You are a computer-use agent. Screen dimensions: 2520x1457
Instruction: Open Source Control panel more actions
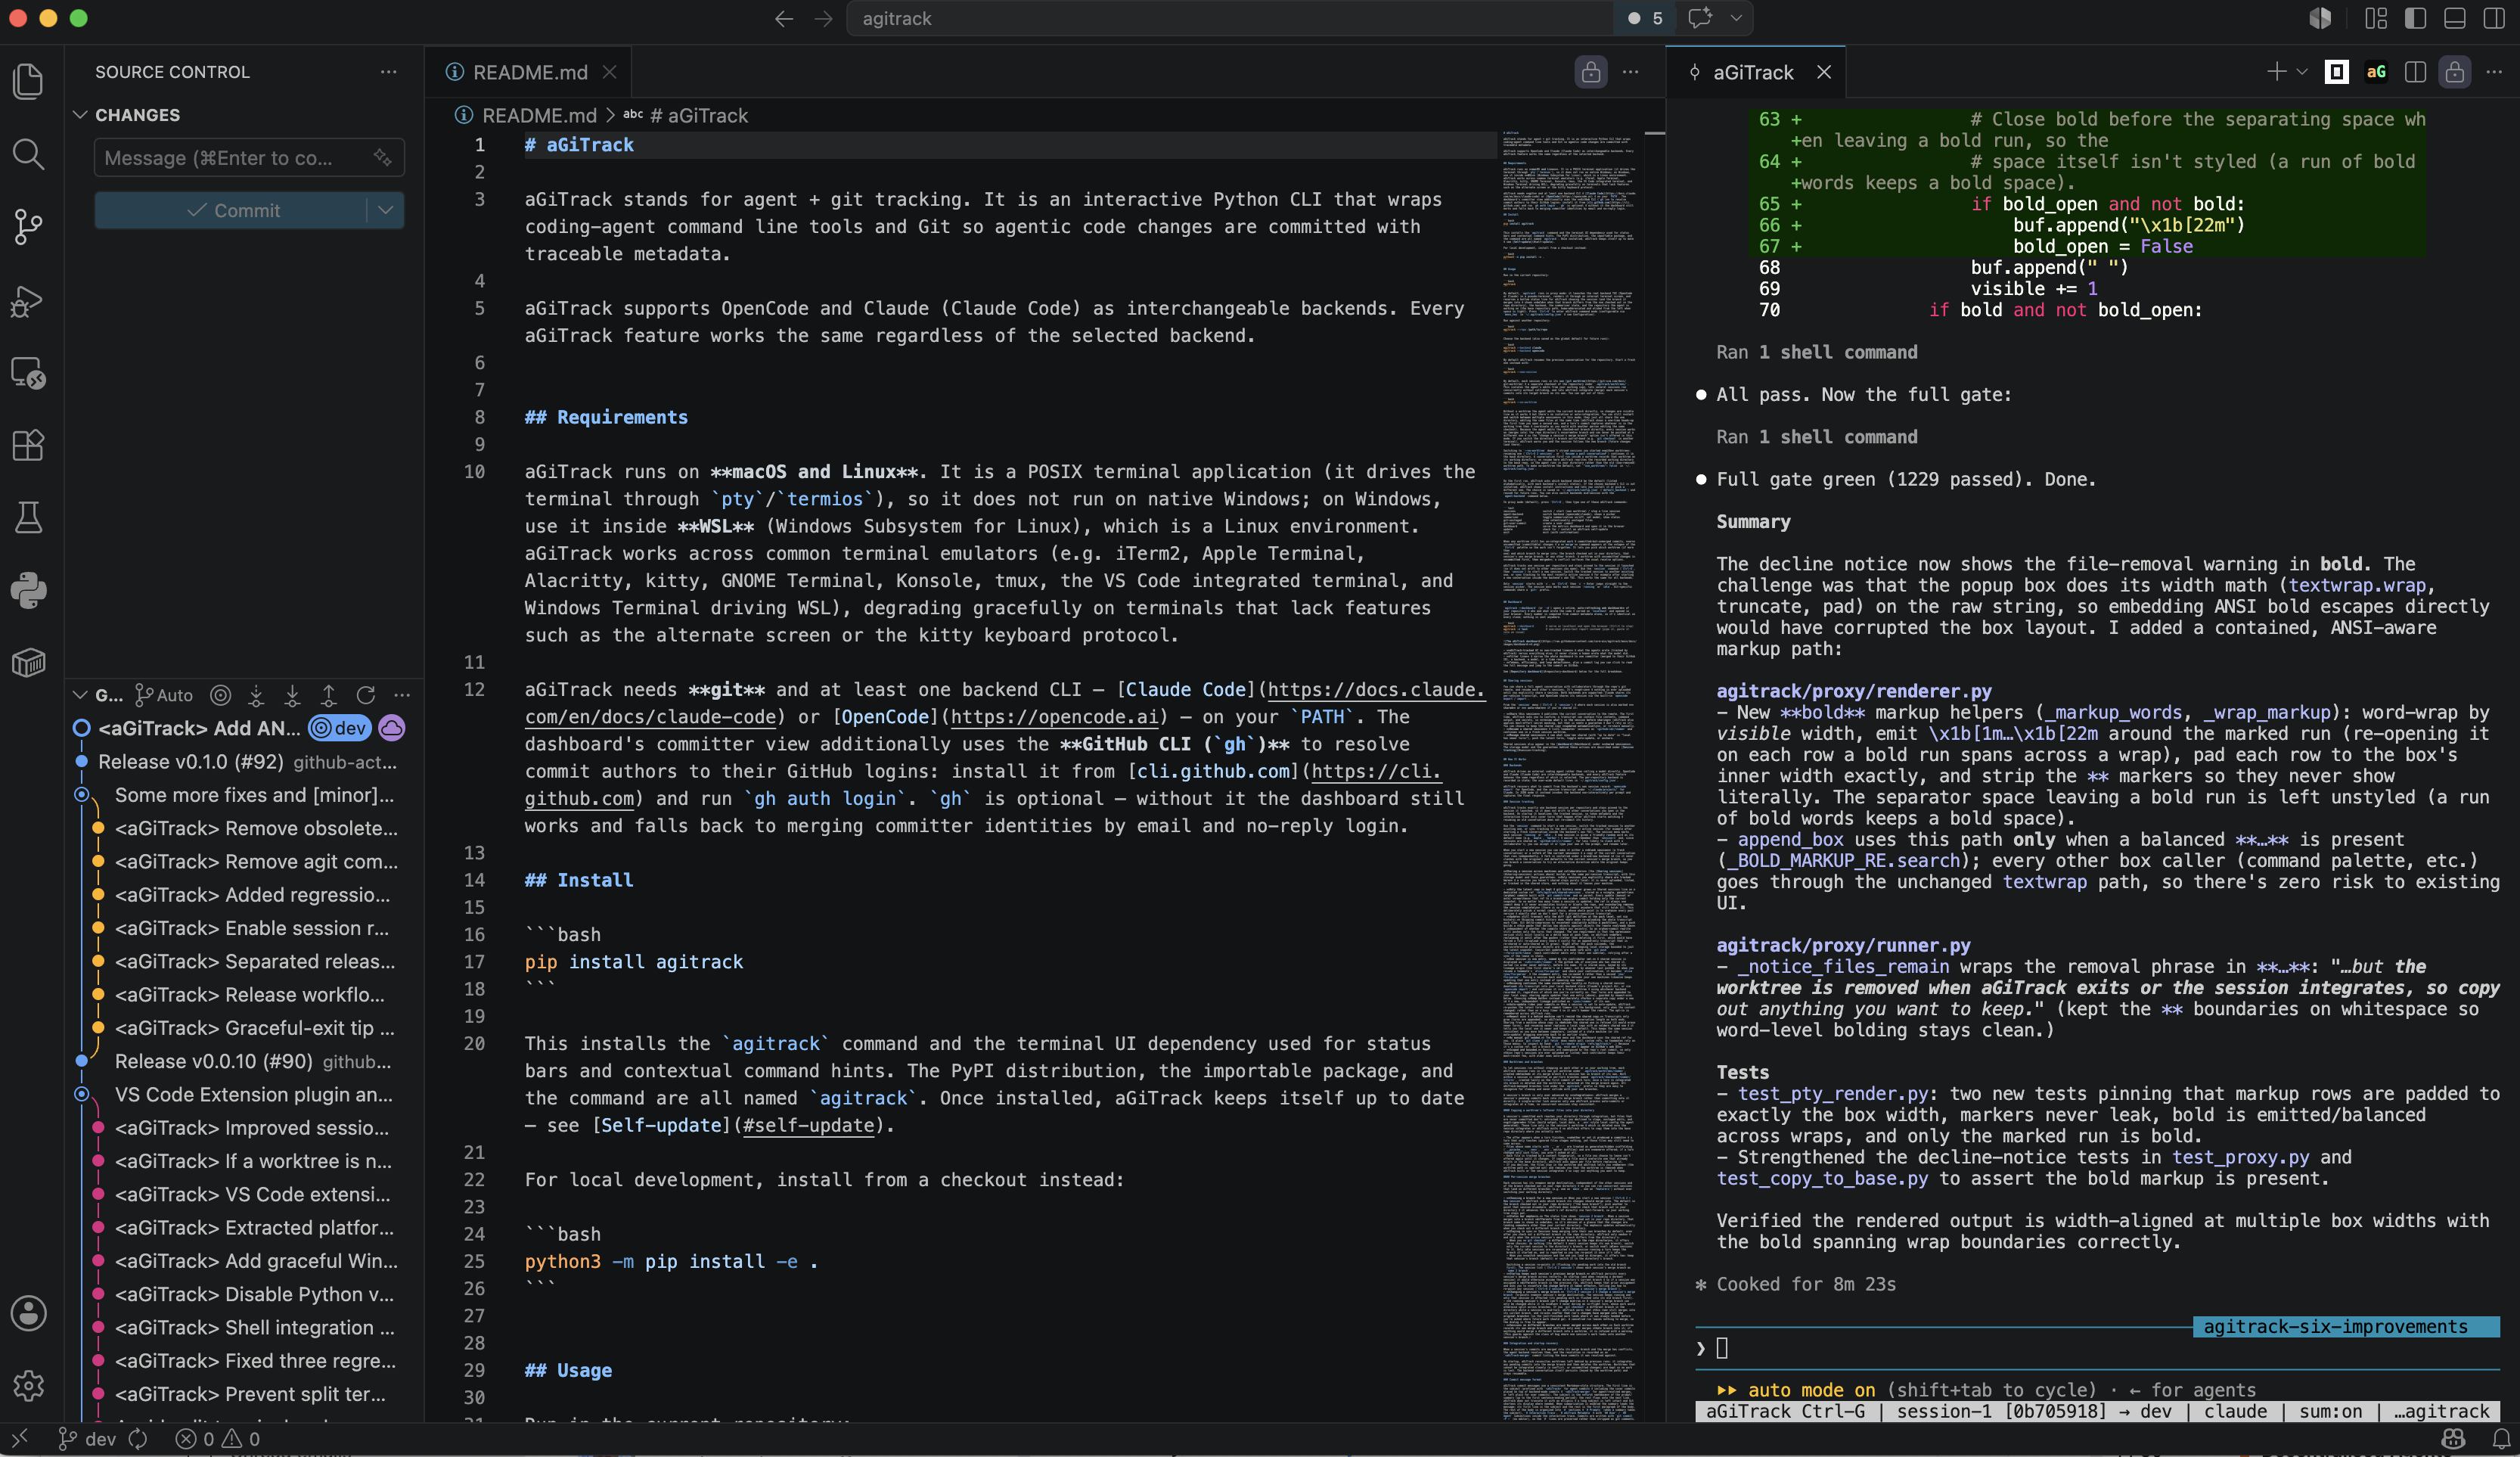coord(388,72)
